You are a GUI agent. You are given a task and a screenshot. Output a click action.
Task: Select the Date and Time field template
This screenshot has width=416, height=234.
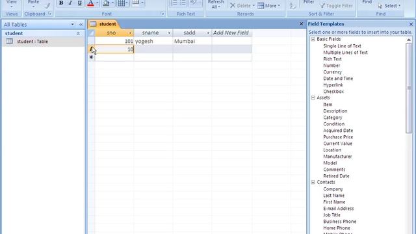point(338,79)
